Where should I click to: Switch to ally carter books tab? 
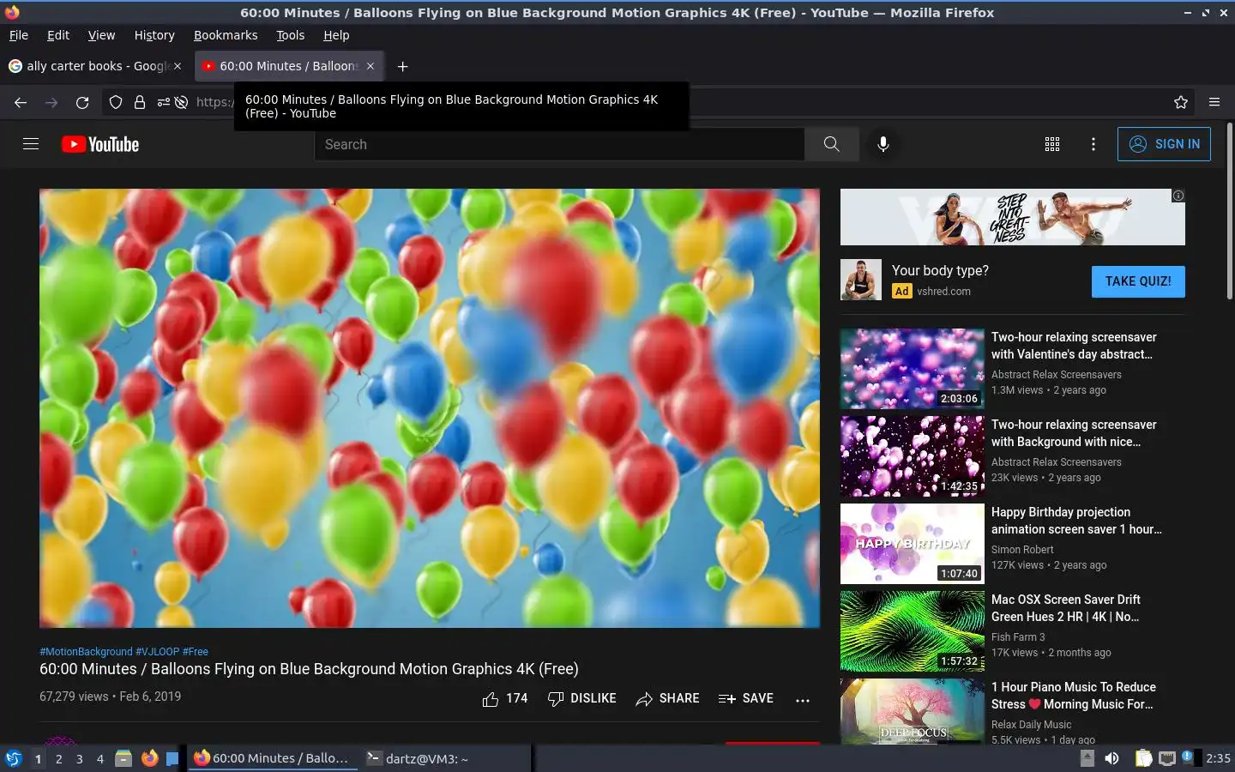[96, 66]
